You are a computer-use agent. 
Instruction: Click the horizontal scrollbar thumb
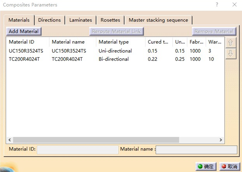click(96, 140)
